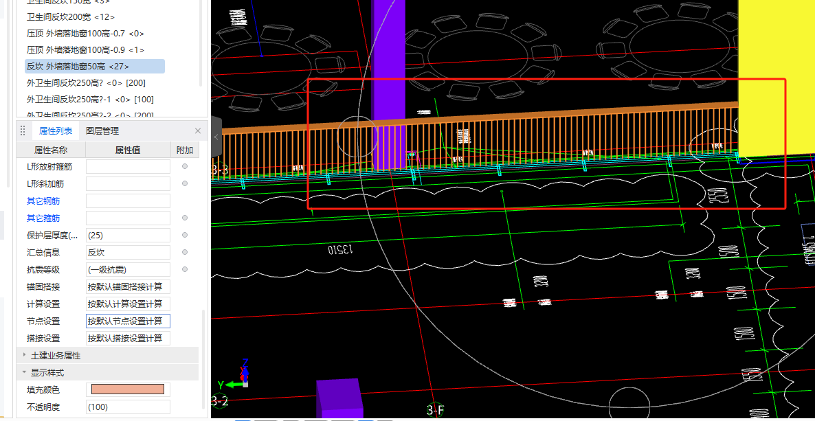This screenshot has height=421, width=815.
Task: Switch to 属性列表 tab
Action: coord(56,131)
